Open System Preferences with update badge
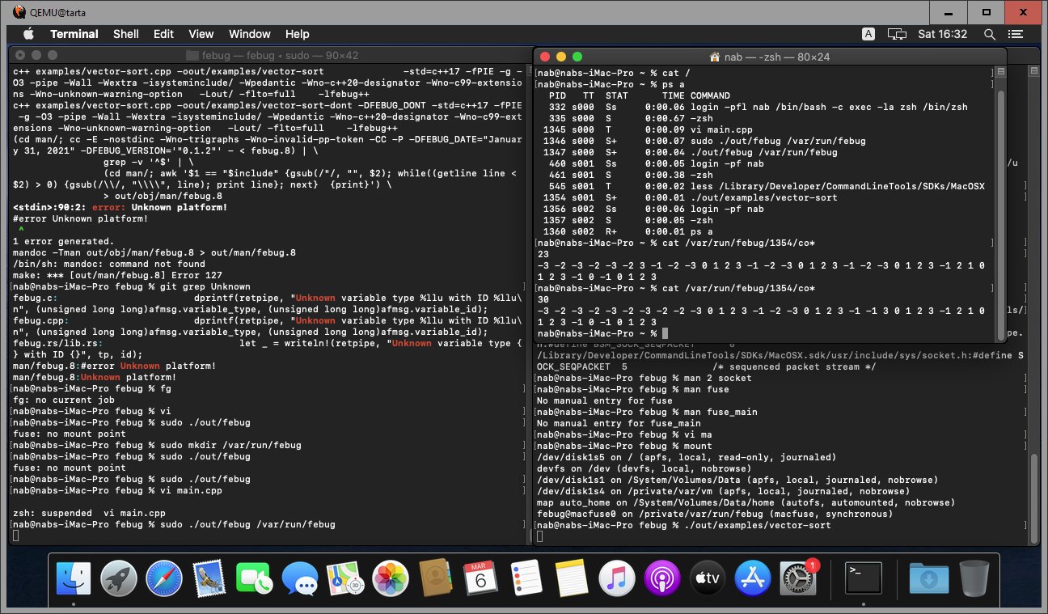Screen dimensions: 1048x614 click(798, 578)
